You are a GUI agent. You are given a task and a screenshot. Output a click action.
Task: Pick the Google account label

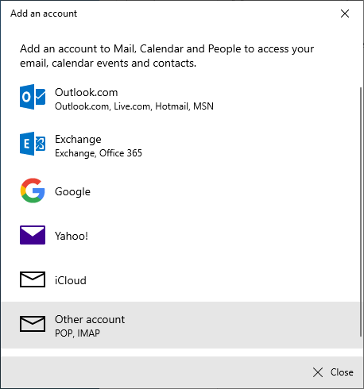click(x=72, y=191)
